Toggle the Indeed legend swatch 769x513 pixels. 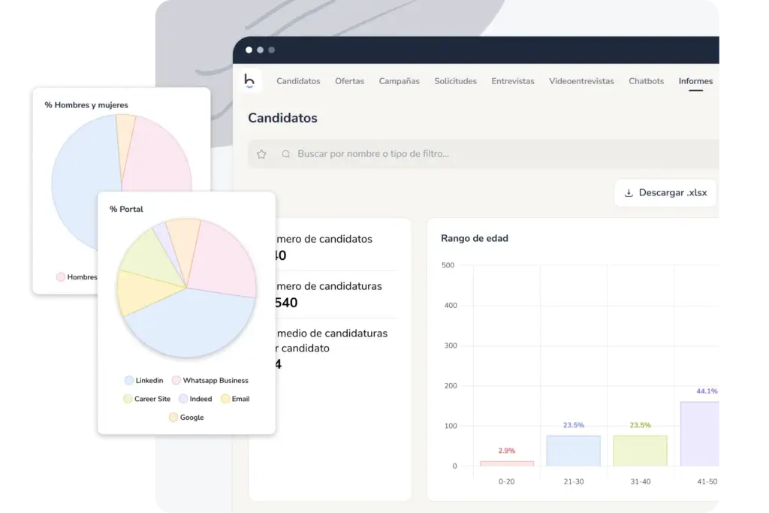click(x=183, y=399)
